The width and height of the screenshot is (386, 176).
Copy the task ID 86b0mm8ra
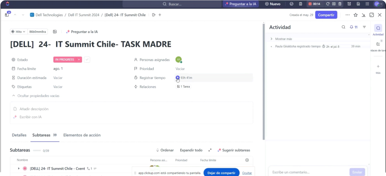pyautogui.click(x=37, y=32)
